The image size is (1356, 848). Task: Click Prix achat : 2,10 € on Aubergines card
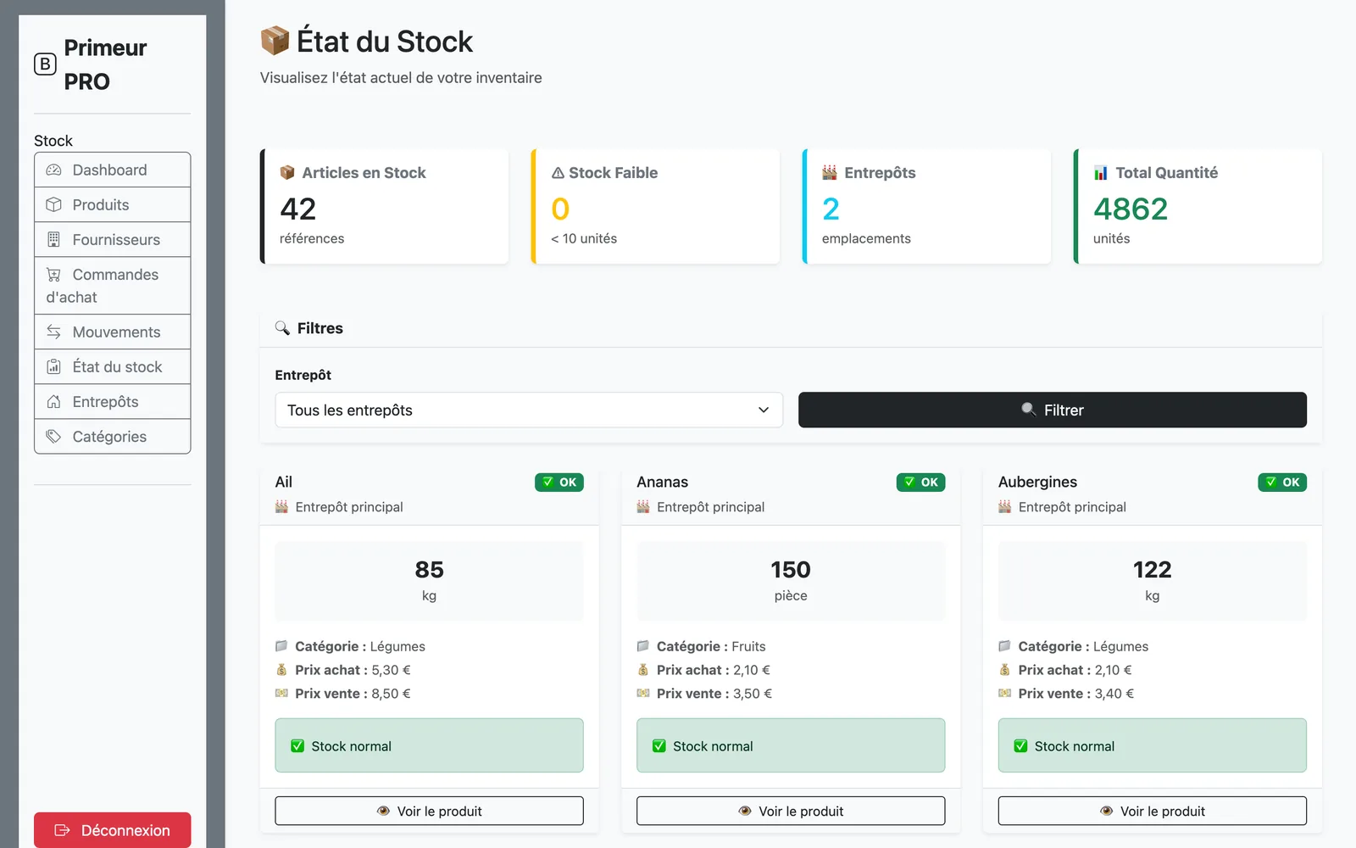(1075, 670)
